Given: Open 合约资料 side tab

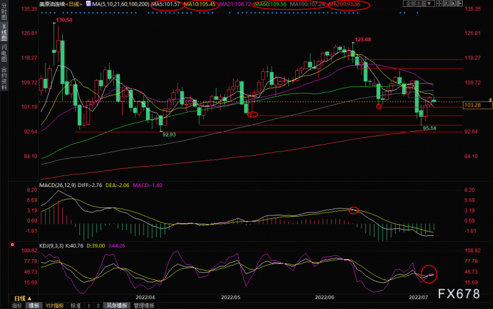Looking at the screenshot, I should [x=4, y=78].
